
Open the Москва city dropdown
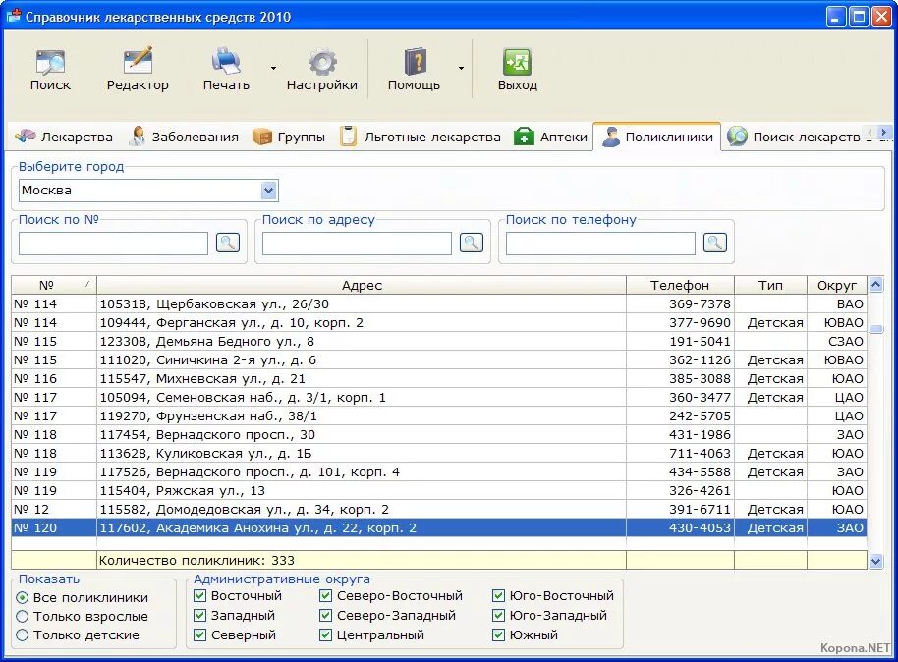pos(269,191)
